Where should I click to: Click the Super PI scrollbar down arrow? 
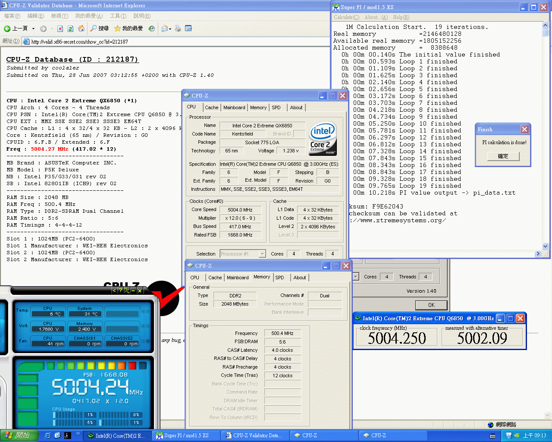click(546, 246)
